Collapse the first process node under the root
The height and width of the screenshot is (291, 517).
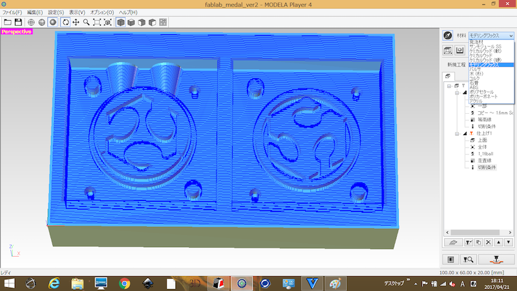[x=457, y=92]
